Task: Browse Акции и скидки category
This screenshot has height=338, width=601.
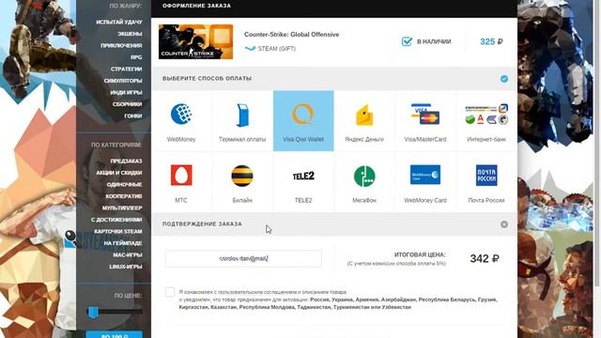Action: 119,173
